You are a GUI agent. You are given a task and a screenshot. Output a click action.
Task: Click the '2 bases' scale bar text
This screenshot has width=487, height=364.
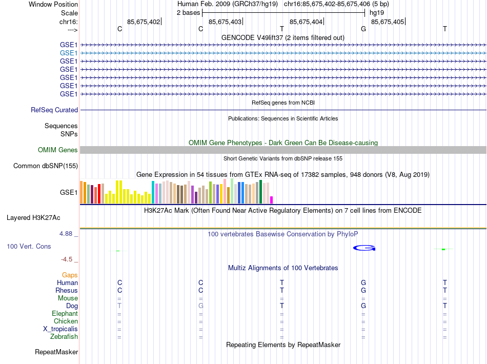click(188, 13)
